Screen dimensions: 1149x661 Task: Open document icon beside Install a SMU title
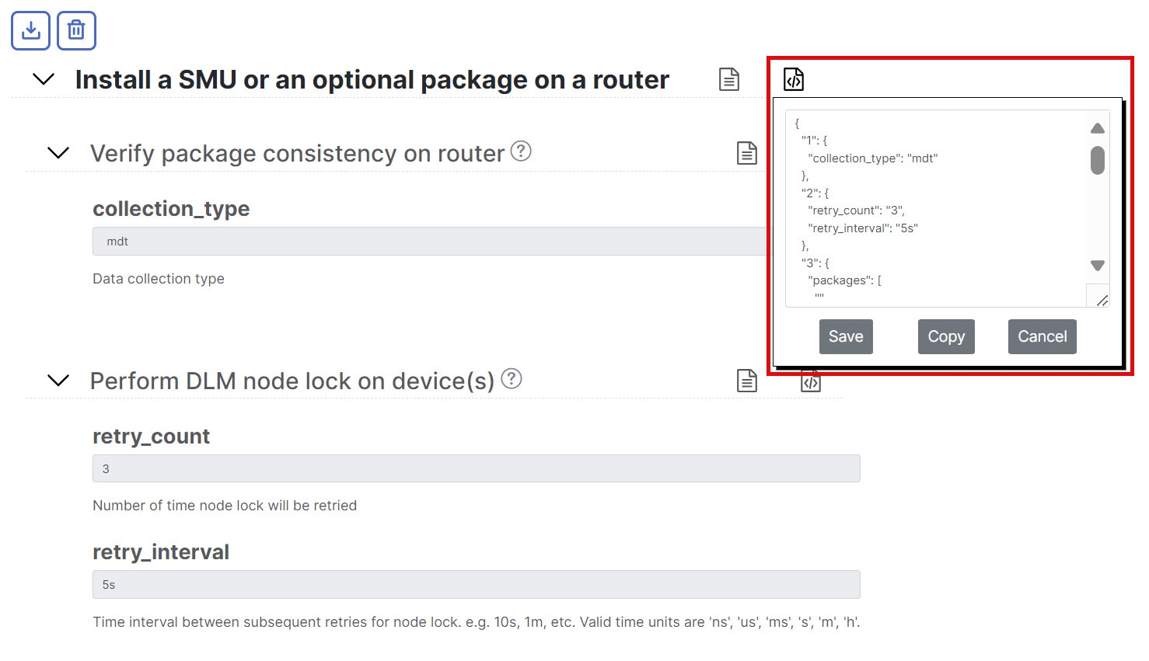[x=729, y=79]
